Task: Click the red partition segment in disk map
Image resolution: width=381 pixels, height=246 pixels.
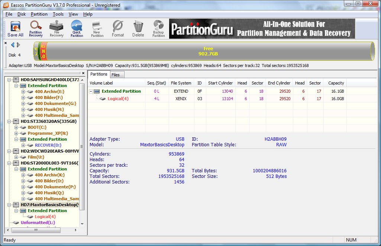Action: (43, 51)
